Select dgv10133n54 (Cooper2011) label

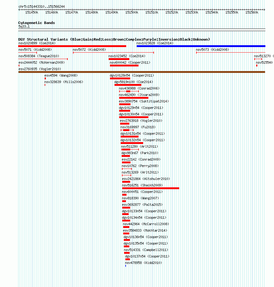pyautogui.click(x=144, y=211)
